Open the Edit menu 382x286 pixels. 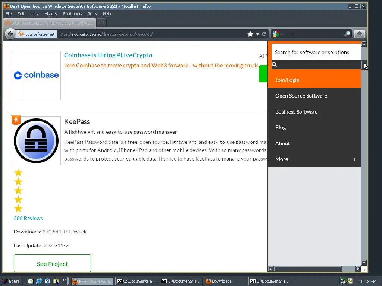(x=21, y=14)
